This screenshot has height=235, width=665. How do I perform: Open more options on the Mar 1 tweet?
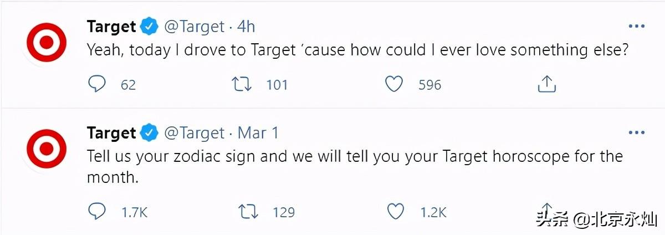[x=636, y=133]
